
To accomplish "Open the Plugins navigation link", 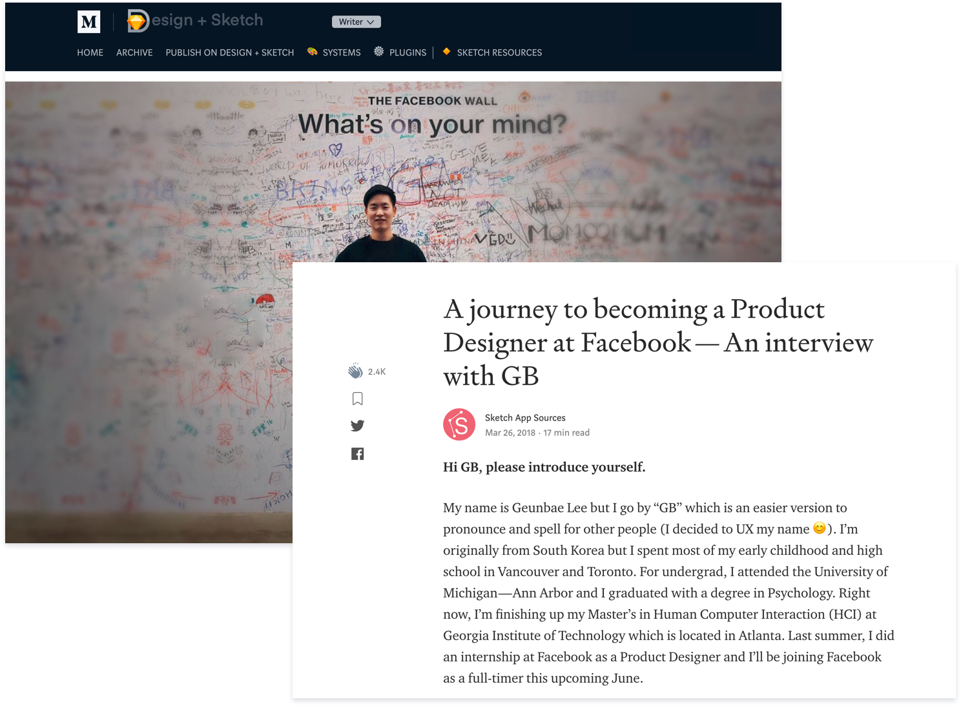I will (x=408, y=52).
